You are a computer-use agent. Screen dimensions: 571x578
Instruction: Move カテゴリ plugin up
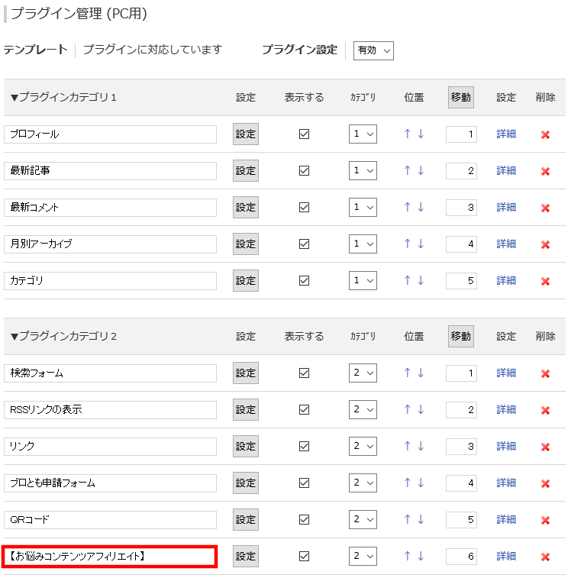tap(407, 280)
